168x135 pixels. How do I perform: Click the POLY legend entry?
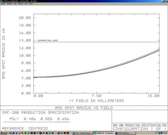tap(14, 119)
